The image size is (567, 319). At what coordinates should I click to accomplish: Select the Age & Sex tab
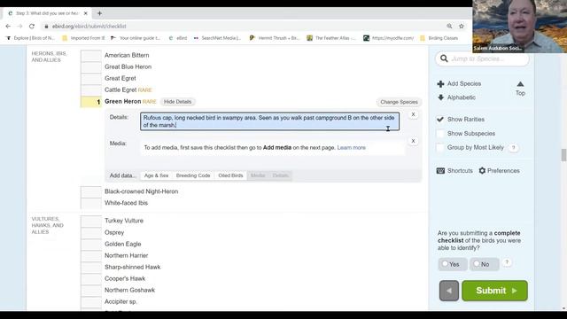click(x=156, y=175)
